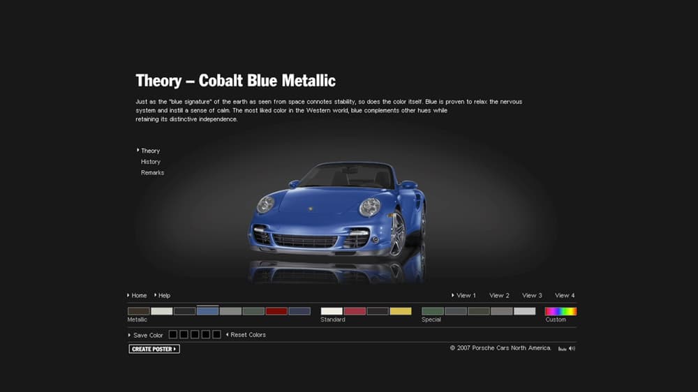Click the Create Poster button

[x=154, y=349]
